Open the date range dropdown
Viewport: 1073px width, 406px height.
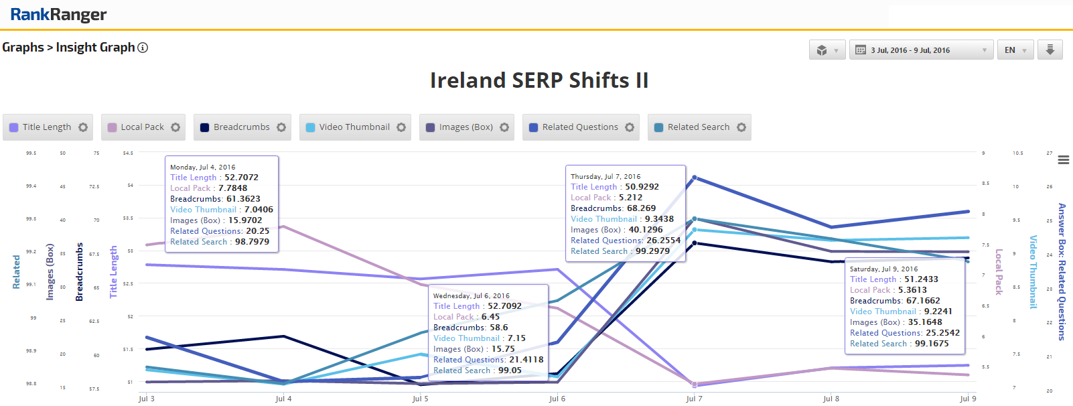(922, 50)
